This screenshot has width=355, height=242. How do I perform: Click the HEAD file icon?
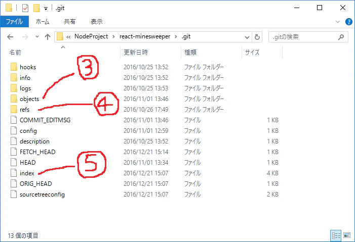point(14,163)
